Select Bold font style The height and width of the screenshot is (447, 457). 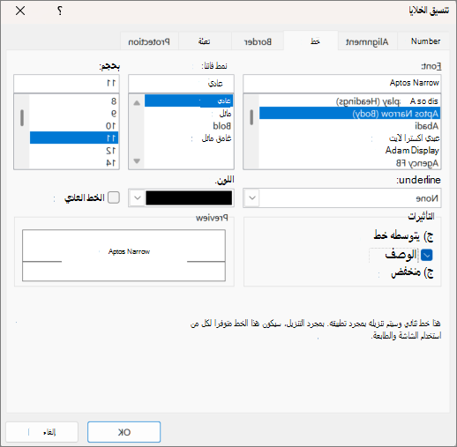[x=189, y=126]
